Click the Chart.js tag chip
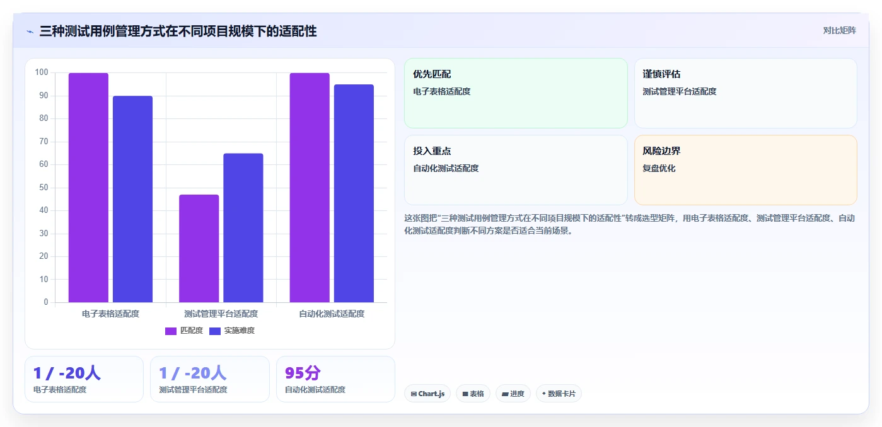The width and height of the screenshot is (882, 427). (427, 394)
